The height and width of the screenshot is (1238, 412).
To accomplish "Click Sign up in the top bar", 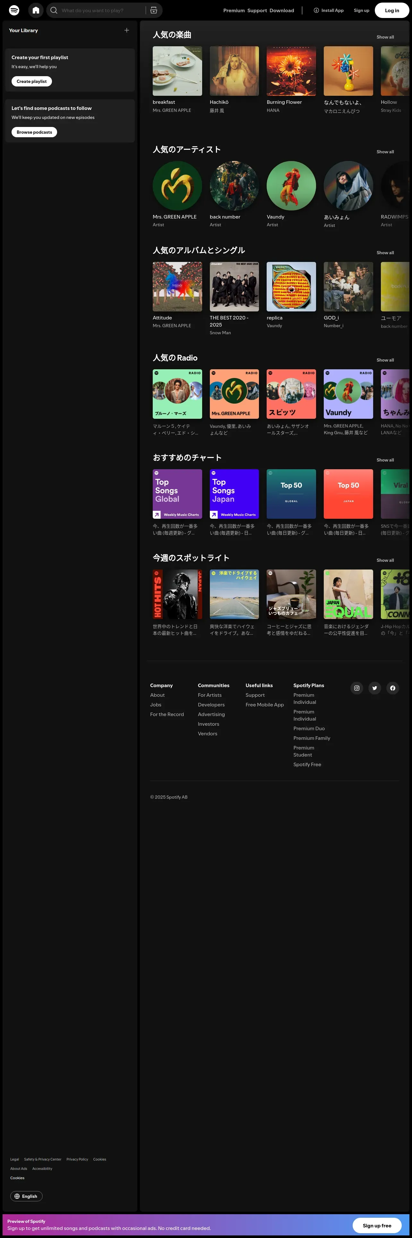I will [x=362, y=10].
